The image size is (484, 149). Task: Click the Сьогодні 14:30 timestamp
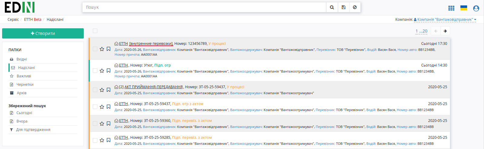coord(434,65)
